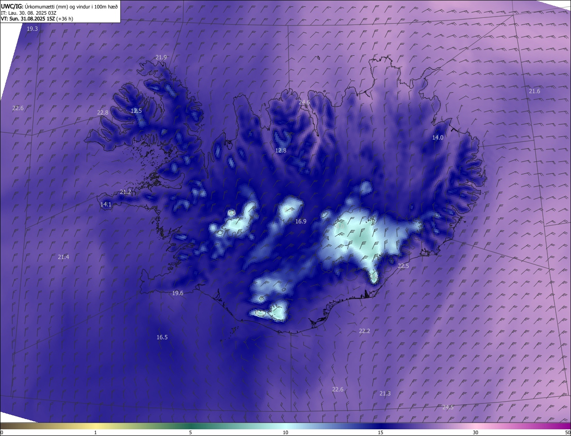Click the 21.9 value label
Screen dimensions: 571x436
[161, 57]
